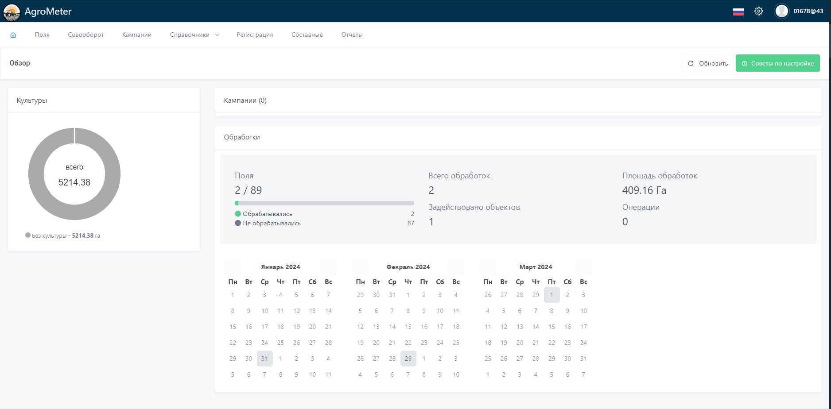The image size is (831, 409).
Task: Navigate to Отчеты page
Action: (352, 35)
